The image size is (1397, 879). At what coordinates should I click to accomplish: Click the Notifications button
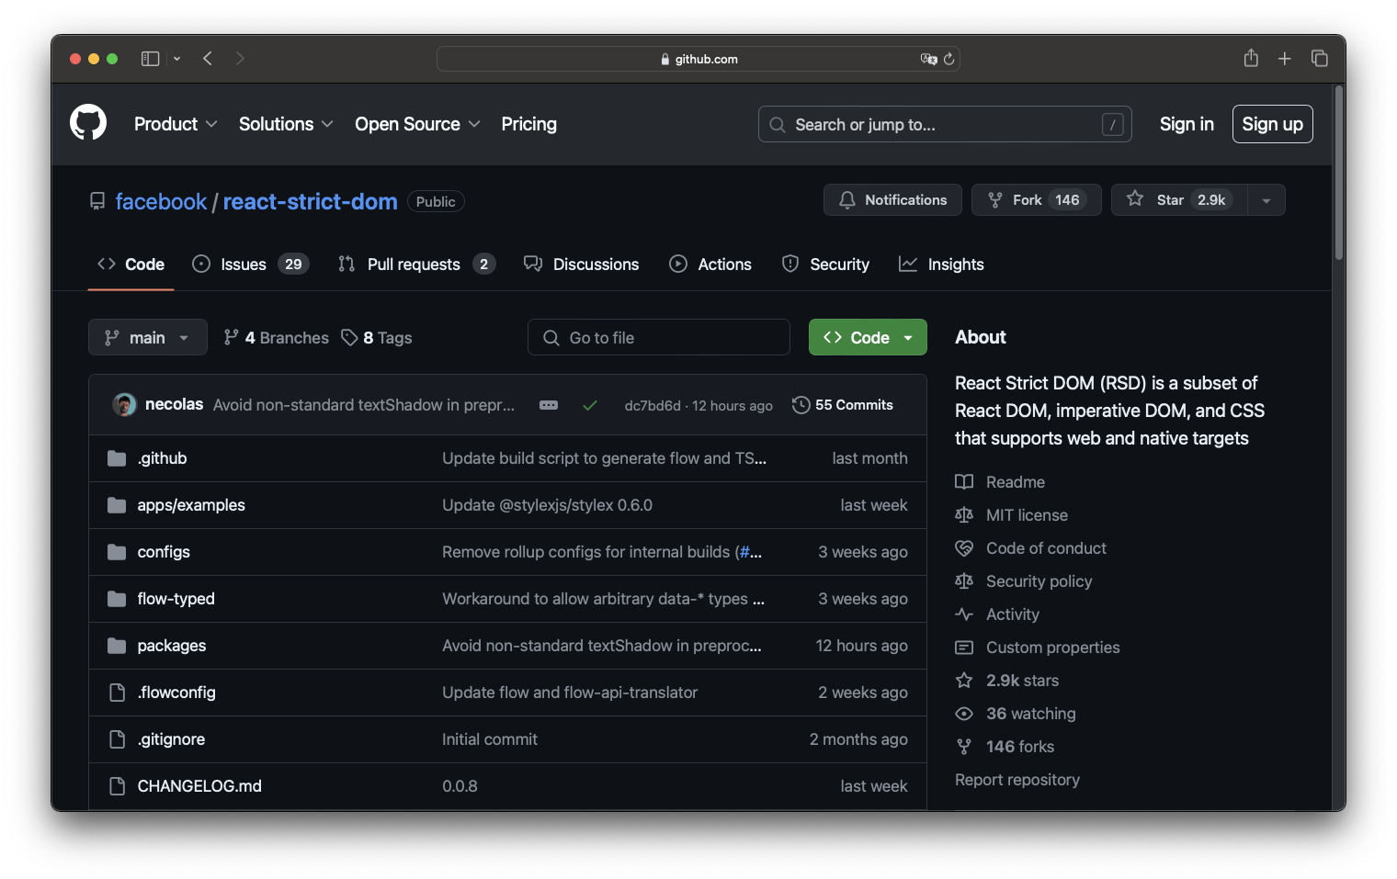tap(892, 200)
